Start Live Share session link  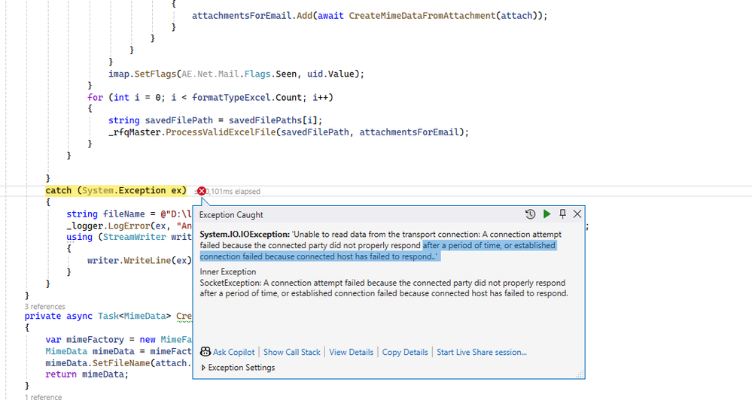click(x=482, y=352)
